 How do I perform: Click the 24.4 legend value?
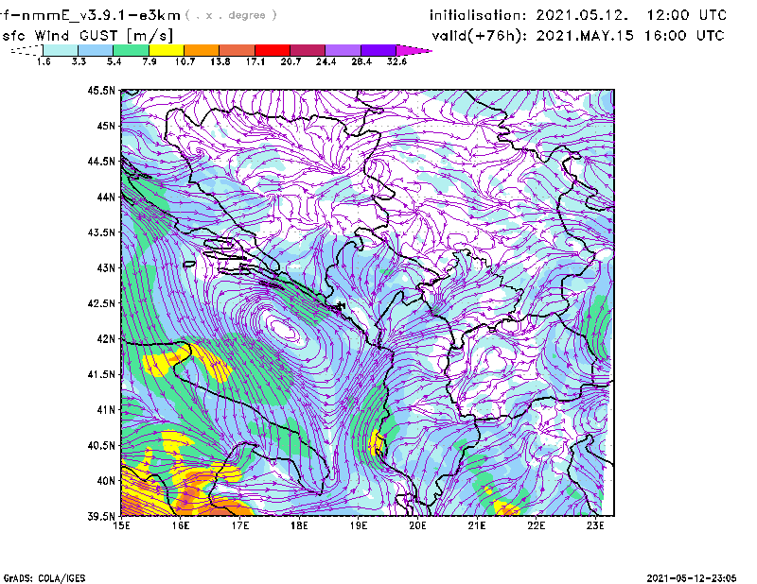(326, 61)
